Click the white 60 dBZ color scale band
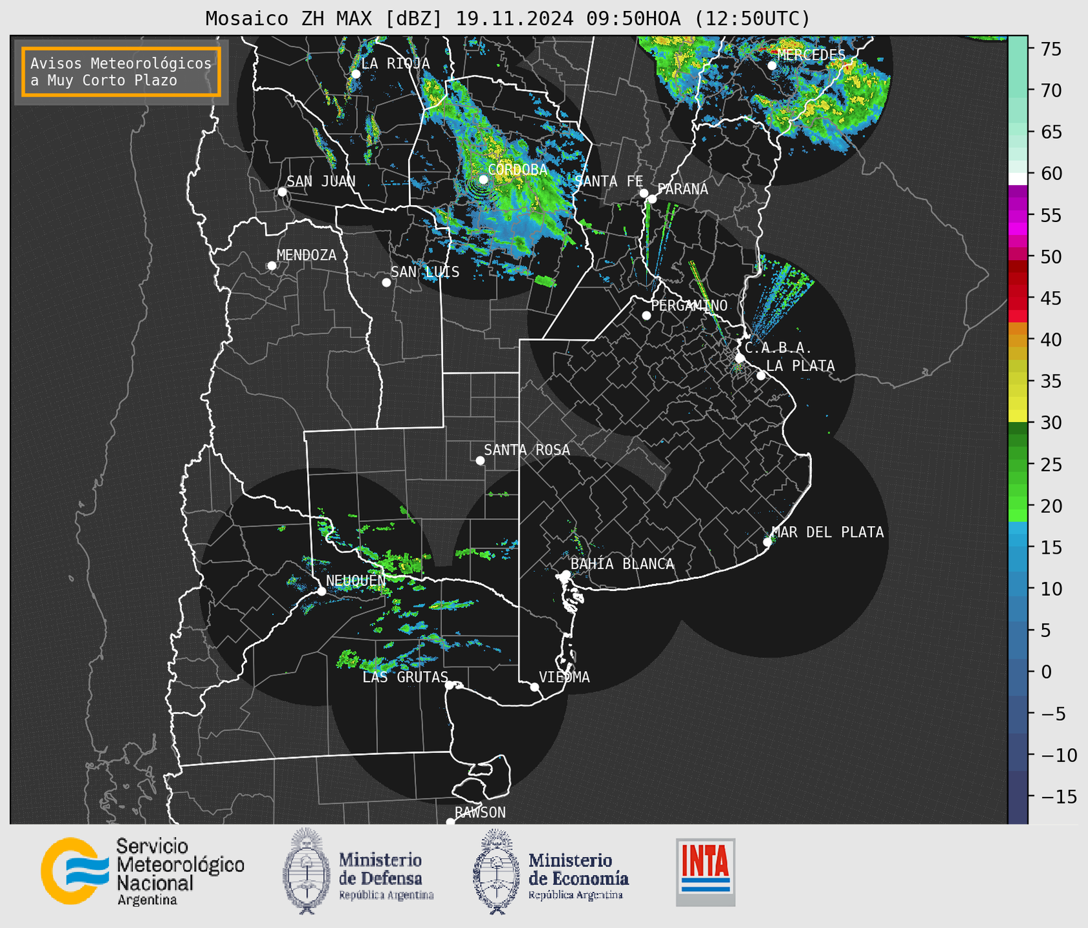Screen dimensions: 1088x928 click(1018, 179)
